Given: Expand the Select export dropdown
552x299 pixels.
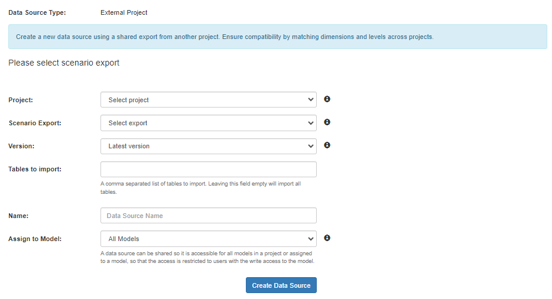Looking at the screenshot, I should 209,123.
